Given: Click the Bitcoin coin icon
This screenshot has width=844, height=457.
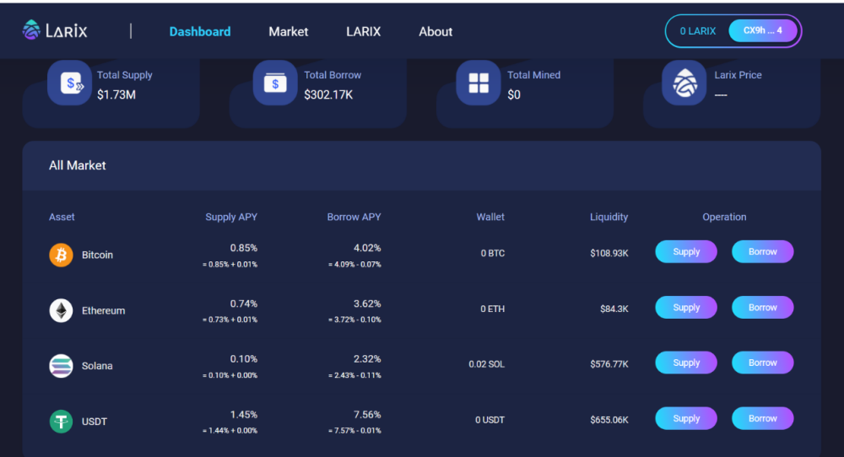Looking at the screenshot, I should (x=61, y=255).
